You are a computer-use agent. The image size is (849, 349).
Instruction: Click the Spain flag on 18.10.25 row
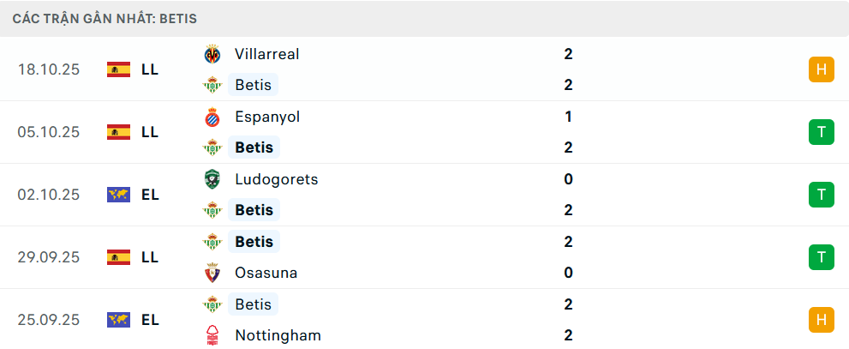(x=118, y=69)
